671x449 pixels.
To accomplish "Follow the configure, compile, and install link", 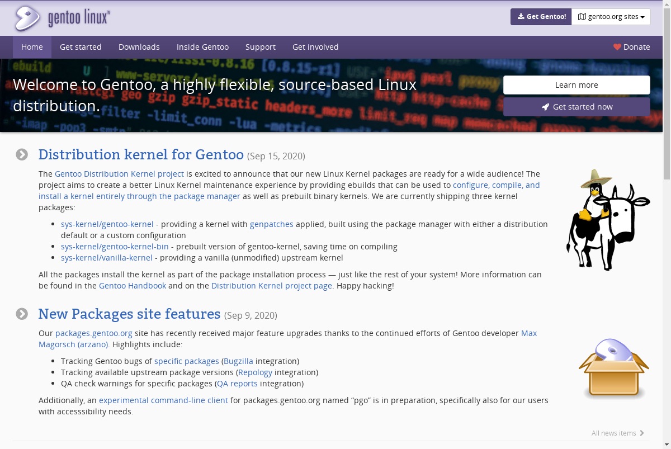I will pos(289,191).
